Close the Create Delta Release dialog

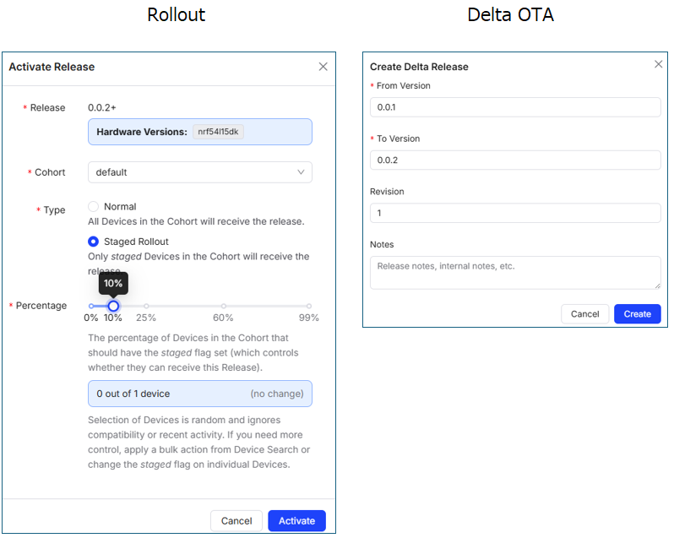coord(659,64)
